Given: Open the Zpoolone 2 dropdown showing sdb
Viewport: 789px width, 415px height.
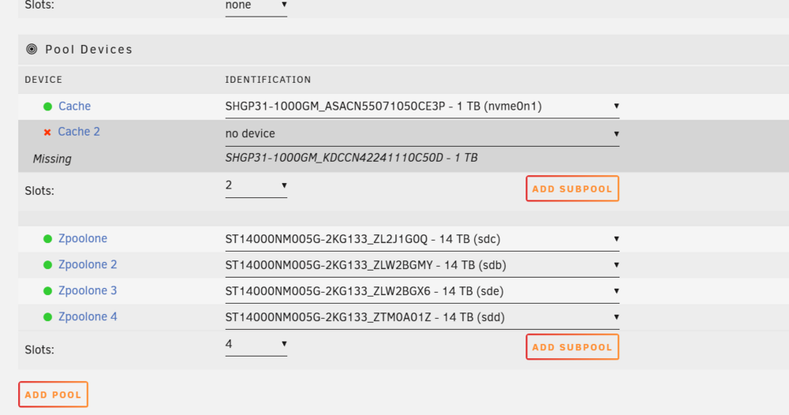Looking at the screenshot, I should pos(422,265).
